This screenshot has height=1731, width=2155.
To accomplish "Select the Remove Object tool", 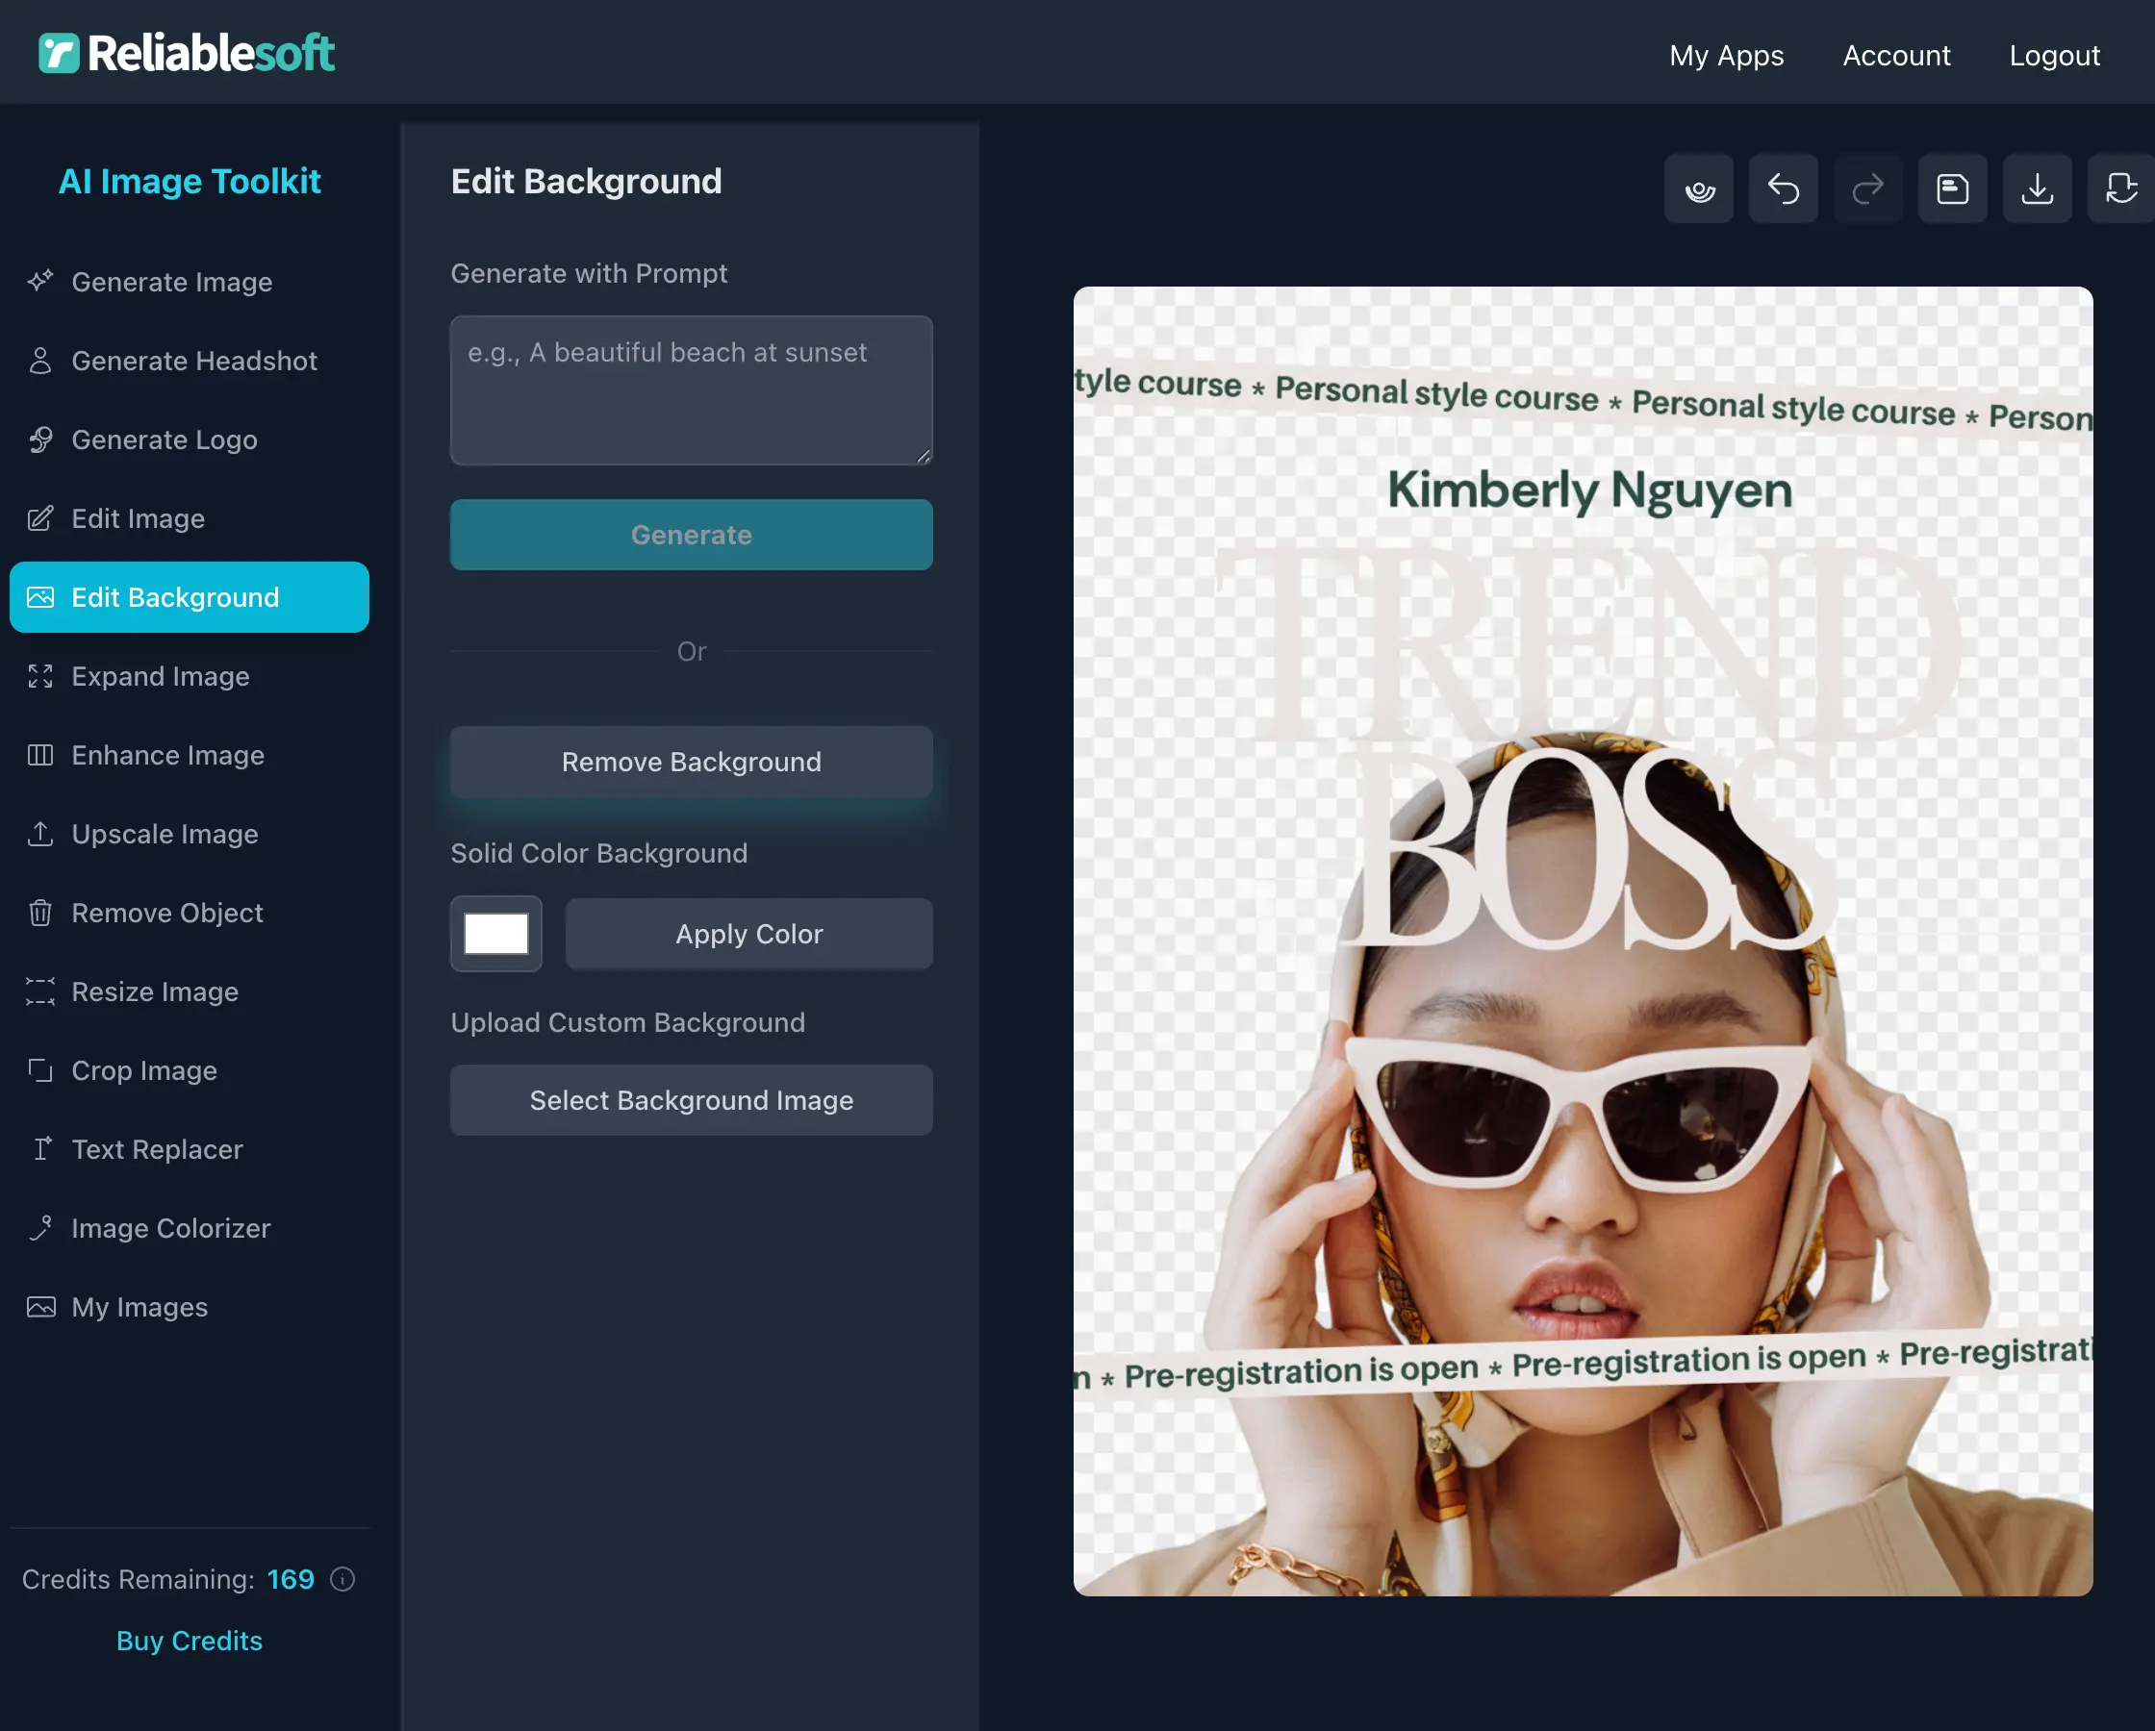I will [165, 913].
